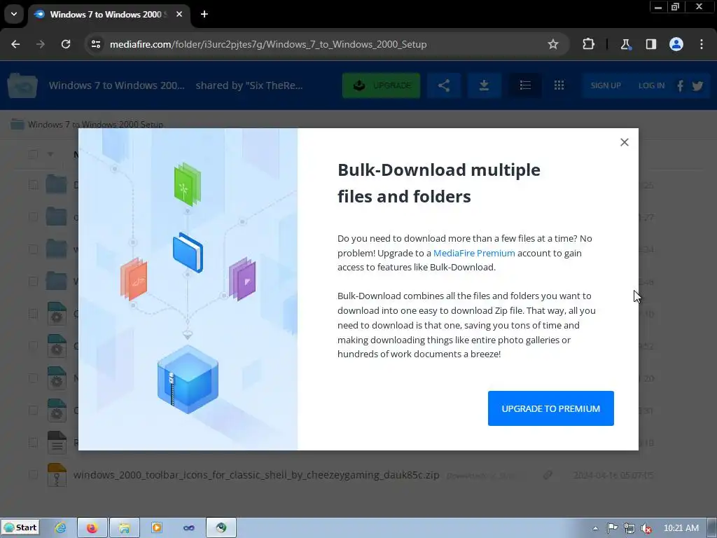Open the Chrome three-dot menu
717x538 pixels.
click(702, 44)
